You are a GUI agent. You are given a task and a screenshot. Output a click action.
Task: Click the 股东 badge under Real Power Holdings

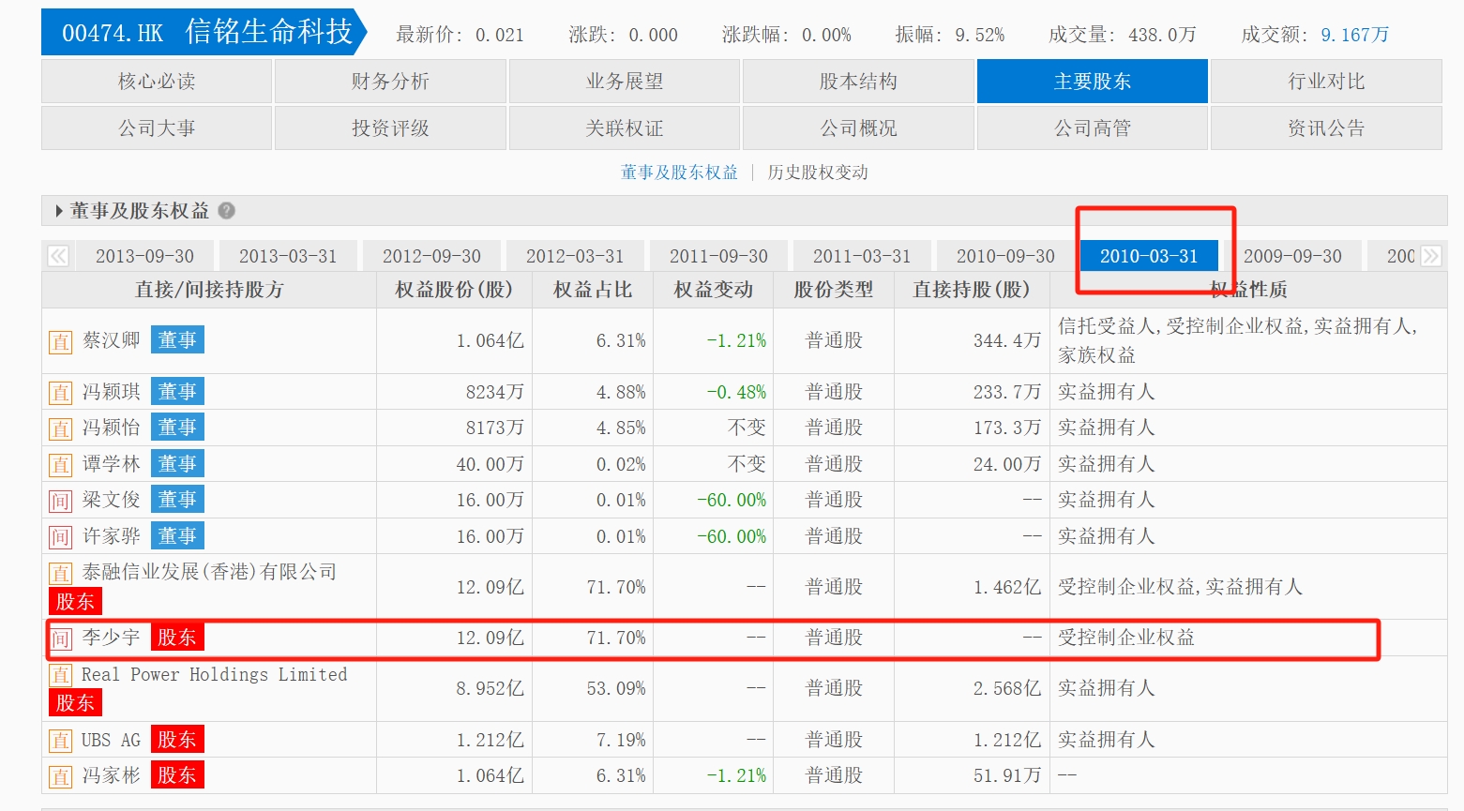pos(75,702)
